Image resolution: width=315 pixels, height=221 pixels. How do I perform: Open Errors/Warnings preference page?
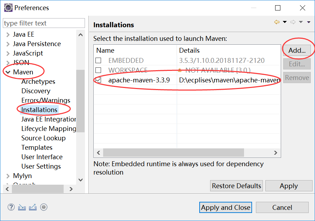46,100
